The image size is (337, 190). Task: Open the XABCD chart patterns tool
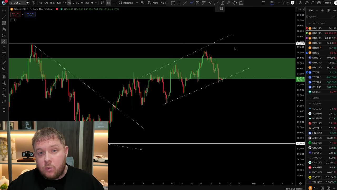coord(4,29)
